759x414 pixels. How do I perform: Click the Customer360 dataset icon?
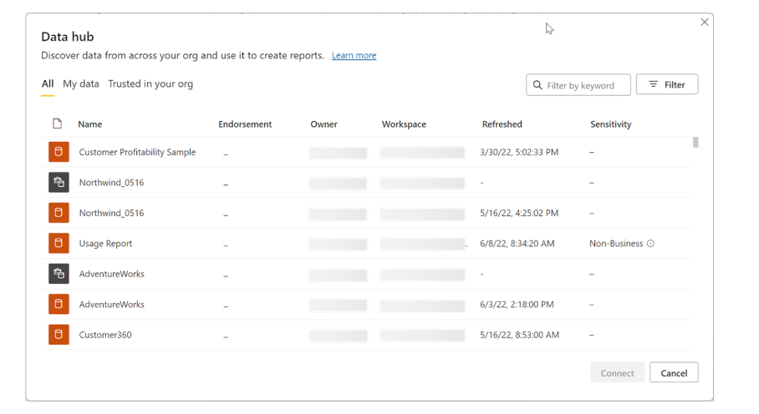tap(59, 335)
